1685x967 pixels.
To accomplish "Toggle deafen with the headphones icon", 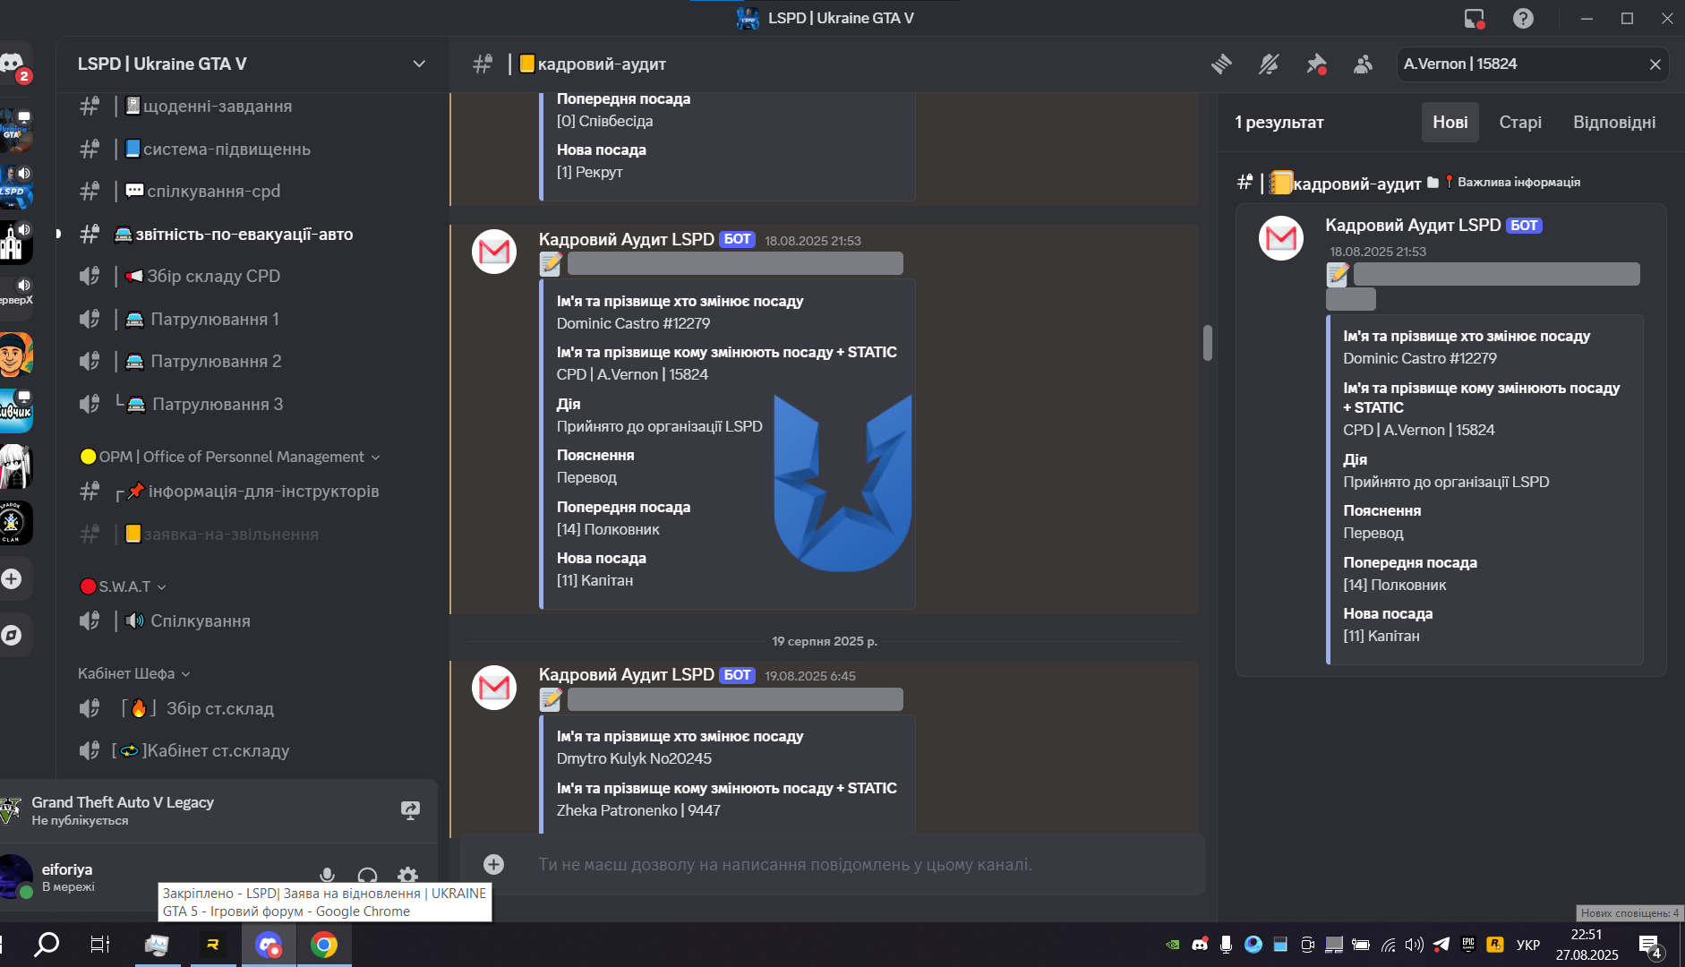I will pyautogui.click(x=367, y=875).
